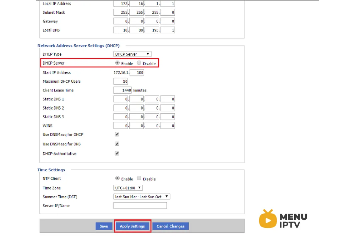Click third octet of Local IP Address
355x237 pixels.
tap(152, 4)
